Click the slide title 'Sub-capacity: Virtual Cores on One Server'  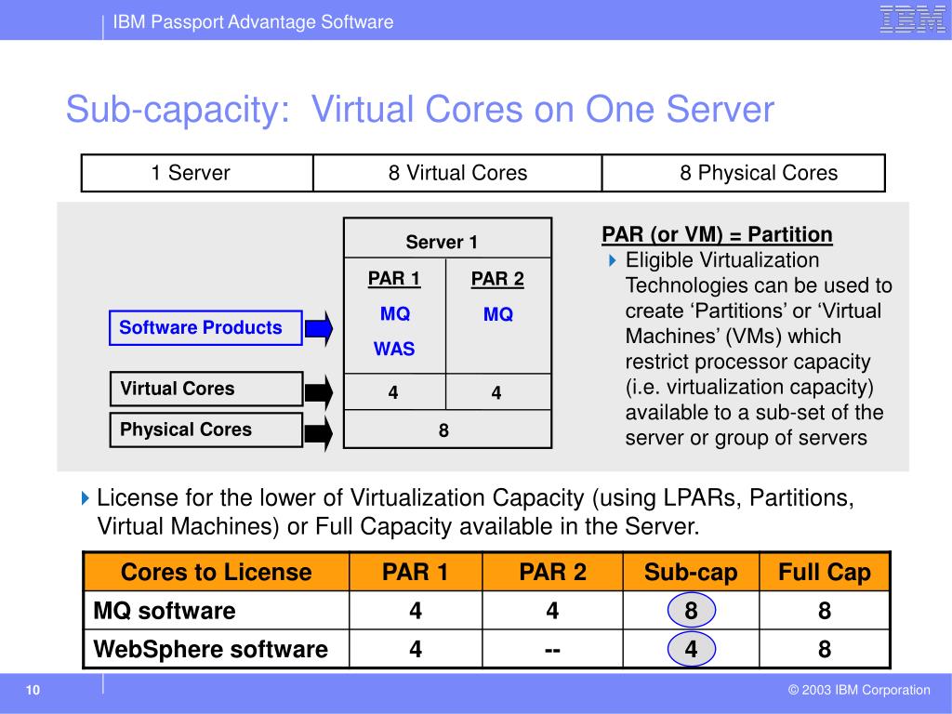tap(420, 110)
